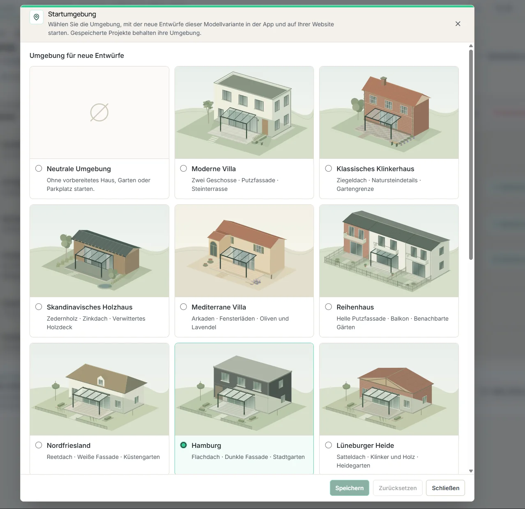Screen dimensions: 525x509
Task: Click 'Reetdach · Weiße Fassade · Küstengarten' text
Action: [x=103, y=457]
